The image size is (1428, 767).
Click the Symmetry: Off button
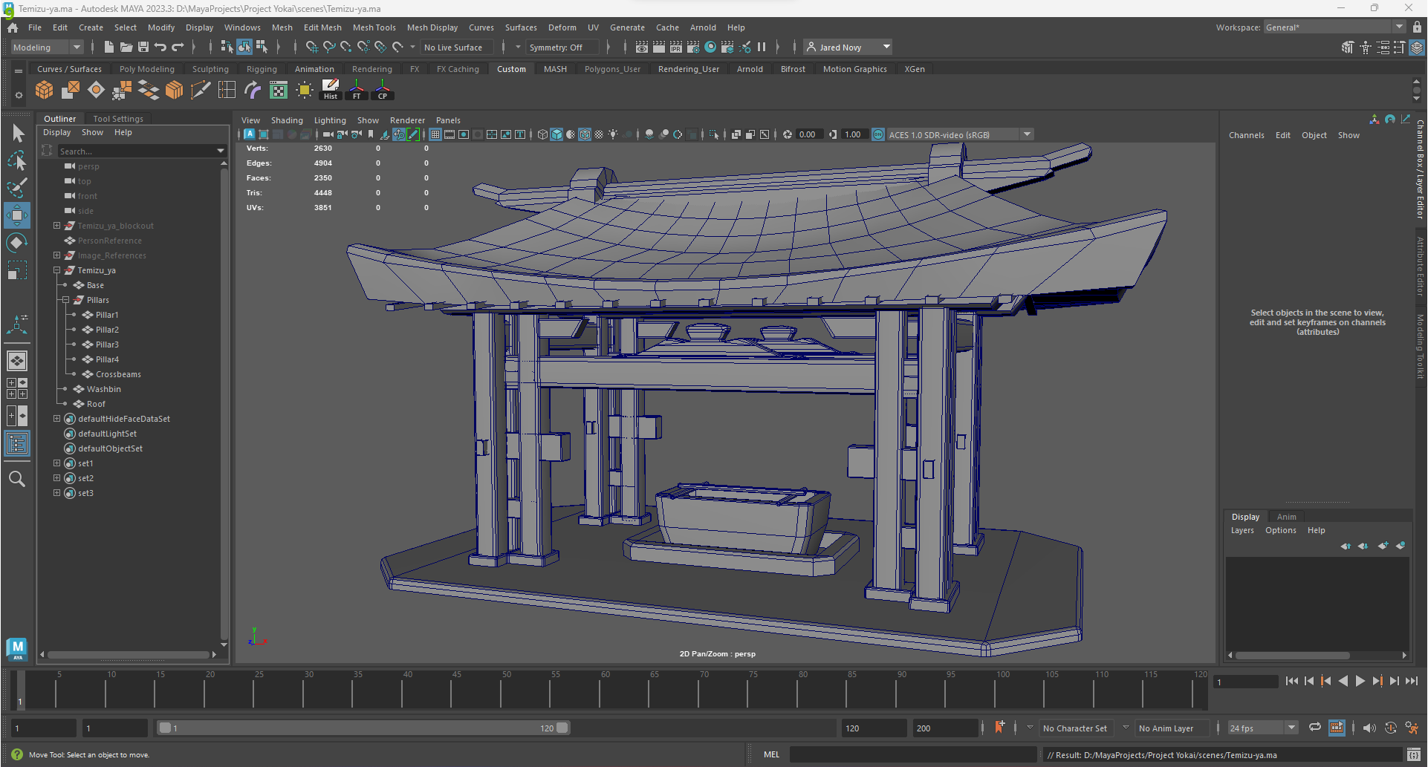[x=556, y=48]
